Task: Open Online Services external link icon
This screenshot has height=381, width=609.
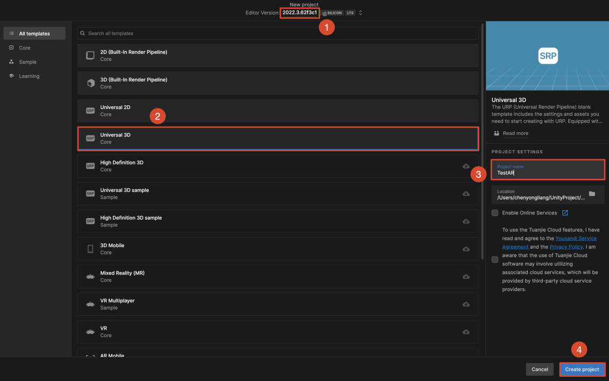Action: point(565,213)
